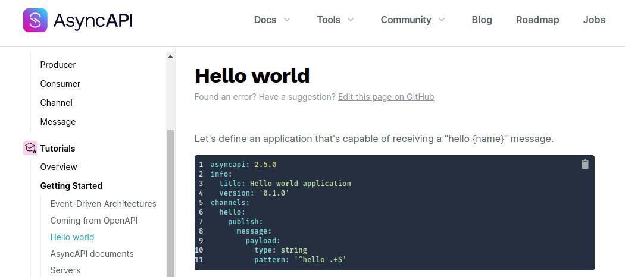Copy code with the clipboard icon
Viewport: 625px width, 277px height.
click(585, 165)
